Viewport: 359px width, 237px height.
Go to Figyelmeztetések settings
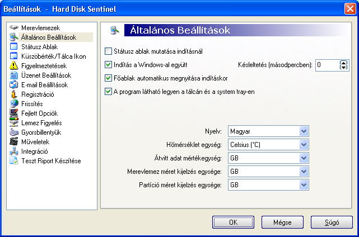(x=44, y=66)
